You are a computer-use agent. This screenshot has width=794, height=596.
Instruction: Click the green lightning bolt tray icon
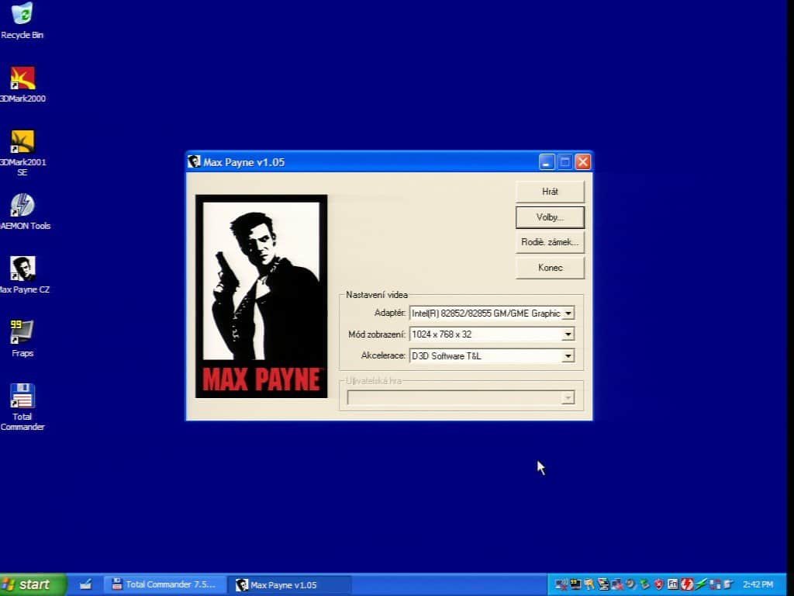coord(701,584)
